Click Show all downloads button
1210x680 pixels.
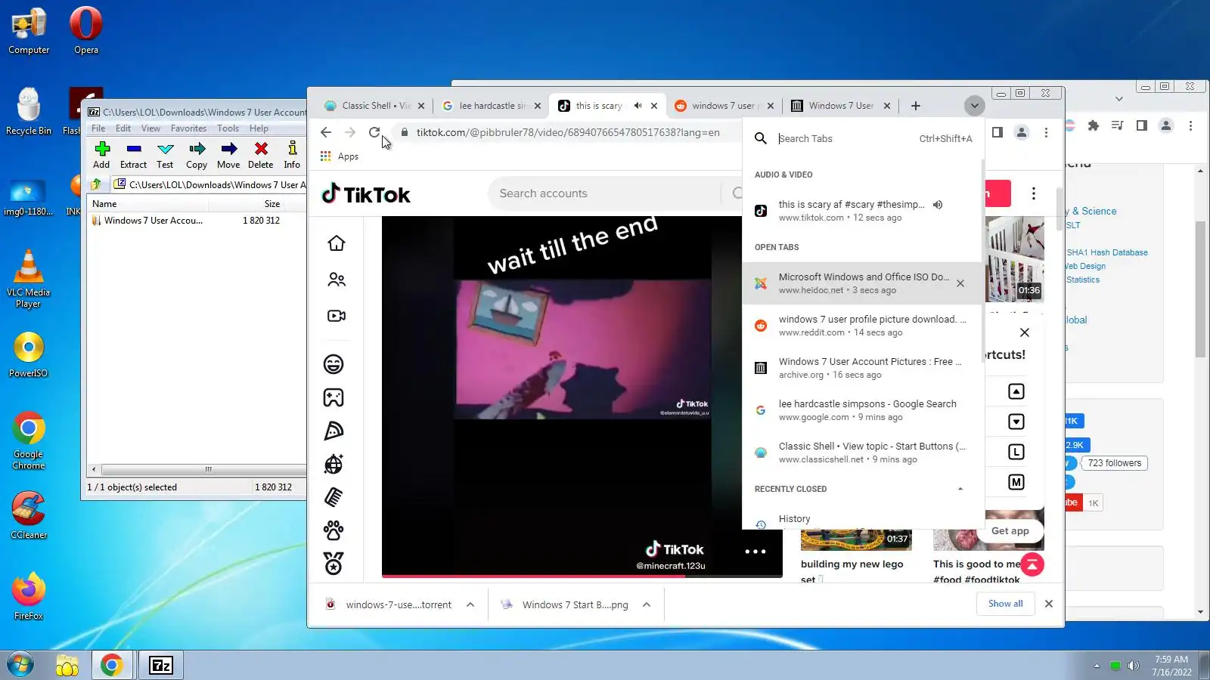pyautogui.click(x=1005, y=604)
